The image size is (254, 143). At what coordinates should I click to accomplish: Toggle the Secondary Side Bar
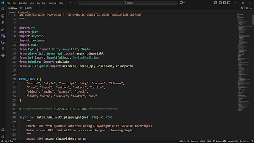coord(229,3)
